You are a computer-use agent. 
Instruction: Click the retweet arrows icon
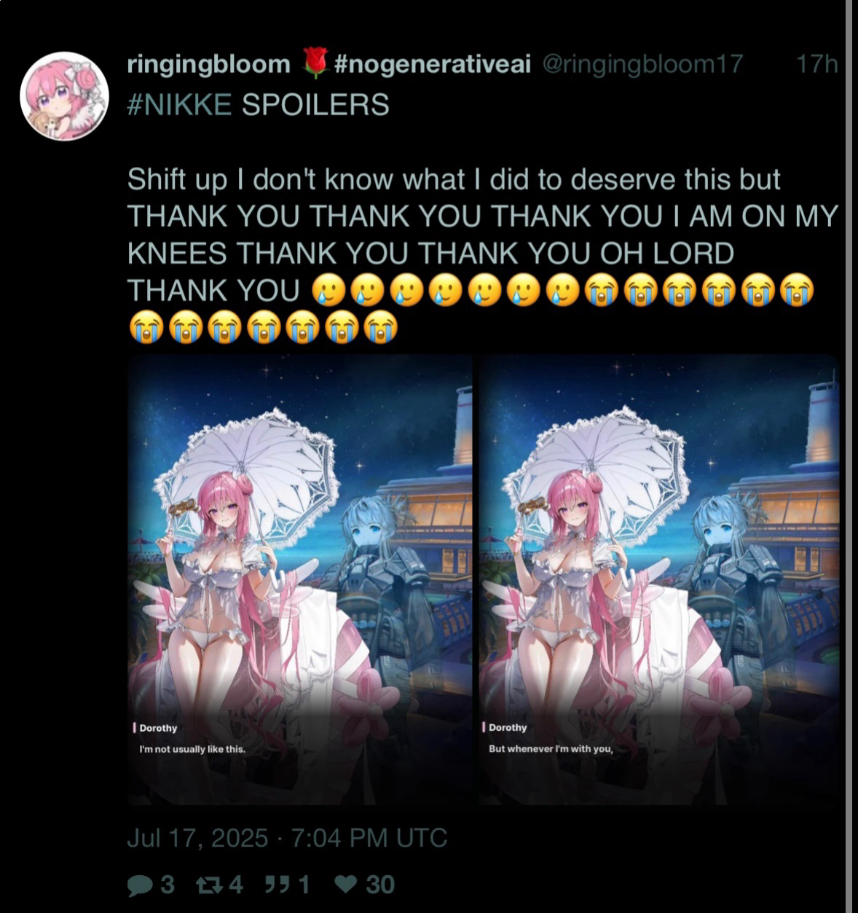208,885
